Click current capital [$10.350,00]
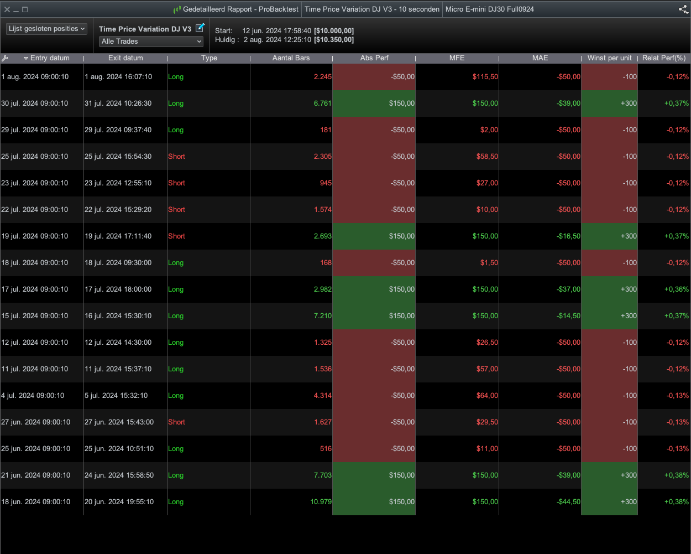 click(x=334, y=40)
